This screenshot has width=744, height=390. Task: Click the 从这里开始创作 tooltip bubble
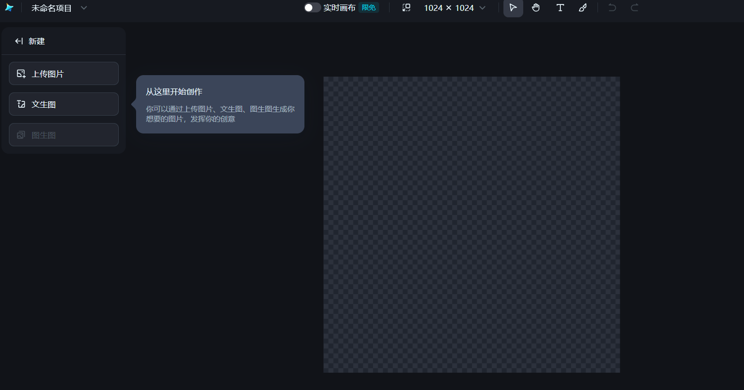click(x=220, y=104)
